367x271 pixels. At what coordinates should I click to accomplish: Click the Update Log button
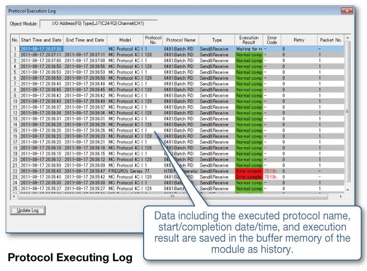pyautogui.click(x=28, y=210)
